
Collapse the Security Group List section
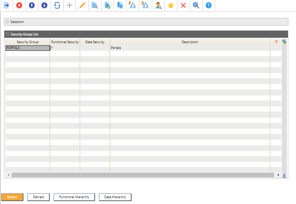tap(7, 34)
